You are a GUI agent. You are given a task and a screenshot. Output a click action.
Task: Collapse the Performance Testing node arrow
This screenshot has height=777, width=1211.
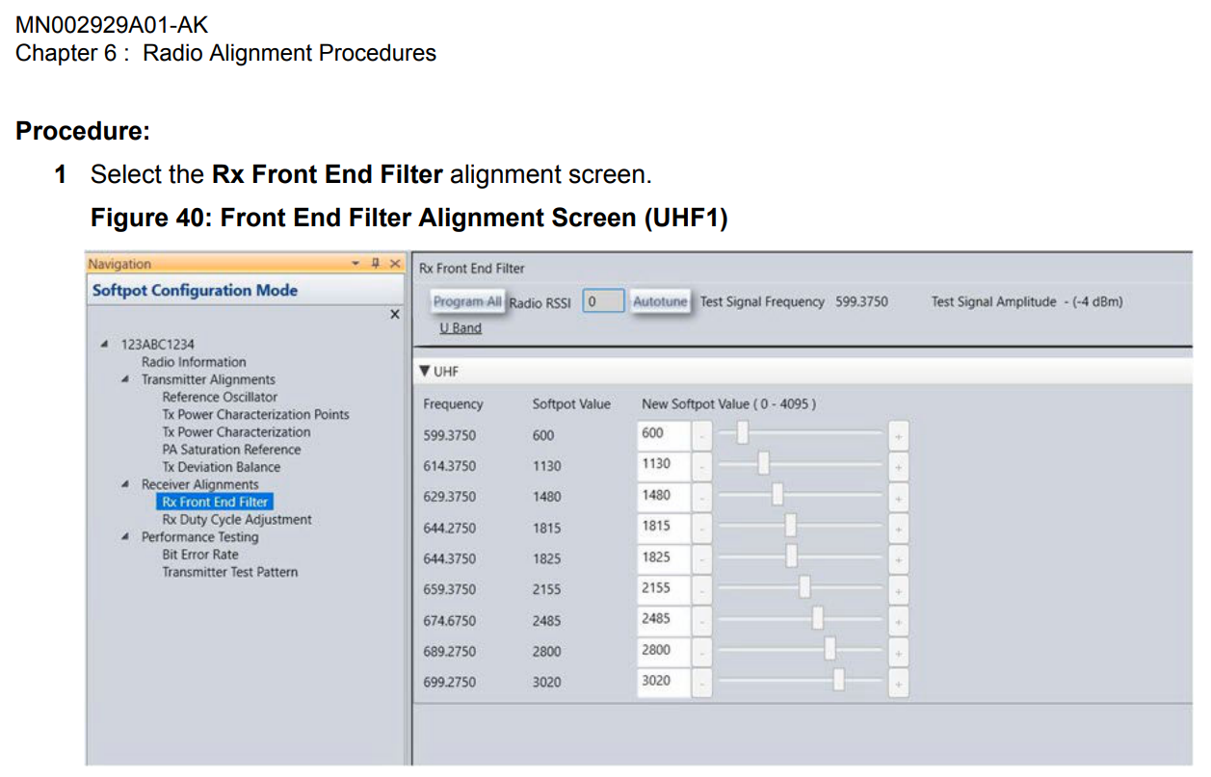(x=125, y=537)
